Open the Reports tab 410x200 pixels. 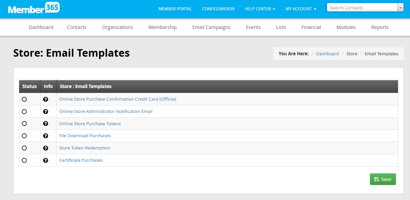coord(380,27)
